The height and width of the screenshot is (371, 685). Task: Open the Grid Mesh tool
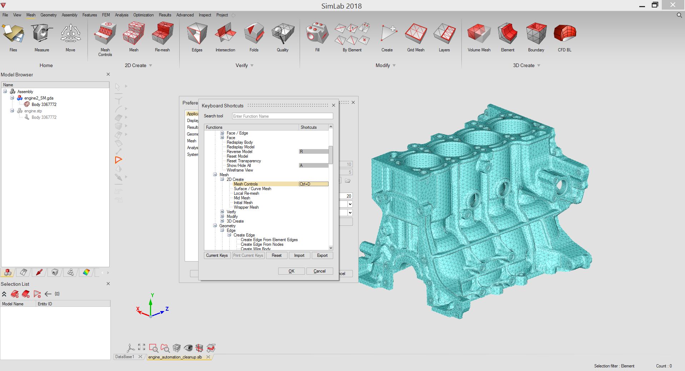pyautogui.click(x=416, y=37)
